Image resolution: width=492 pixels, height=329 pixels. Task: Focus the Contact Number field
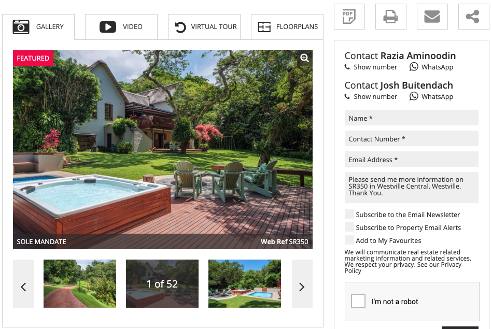point(411,139)
